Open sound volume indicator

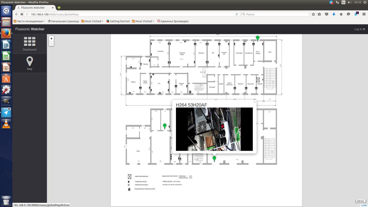(x=350, y=2)
